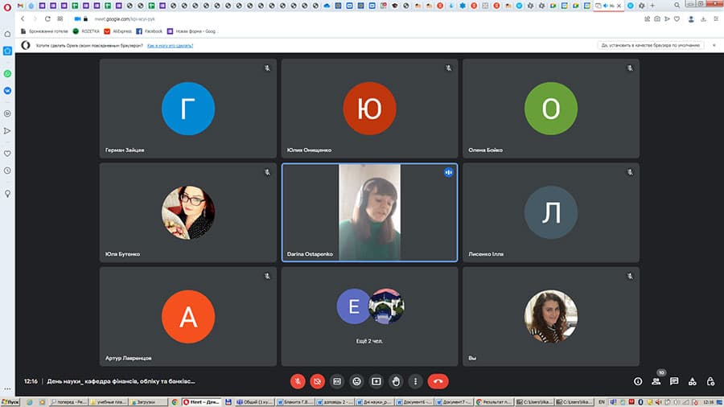Click the EN language indicator in tray
Image resolution: width=724 pixels, height=407 pixels.
pos(601,402)
